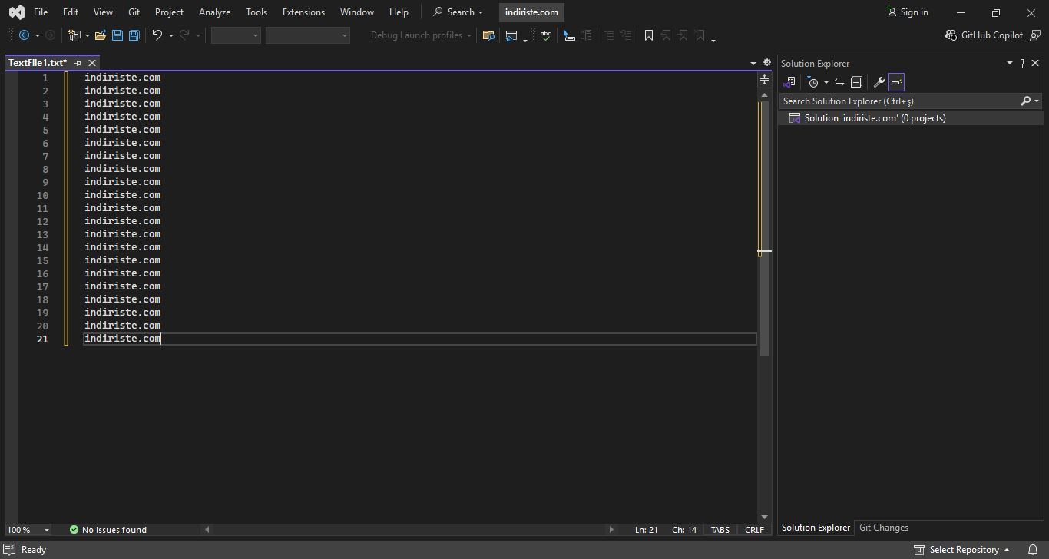Viewport: 1049px width, 559px height.
Task: Click the horizontal scrollbar right arrow
Action: pyautogui.click(x=611, y=530)
